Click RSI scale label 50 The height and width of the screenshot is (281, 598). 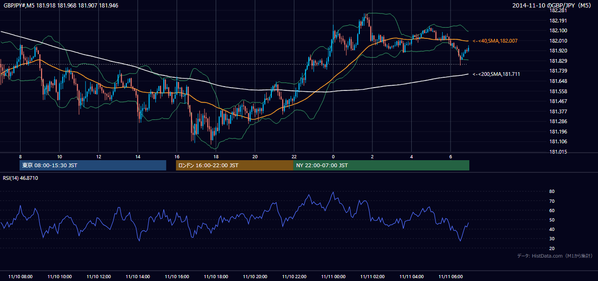552,220
